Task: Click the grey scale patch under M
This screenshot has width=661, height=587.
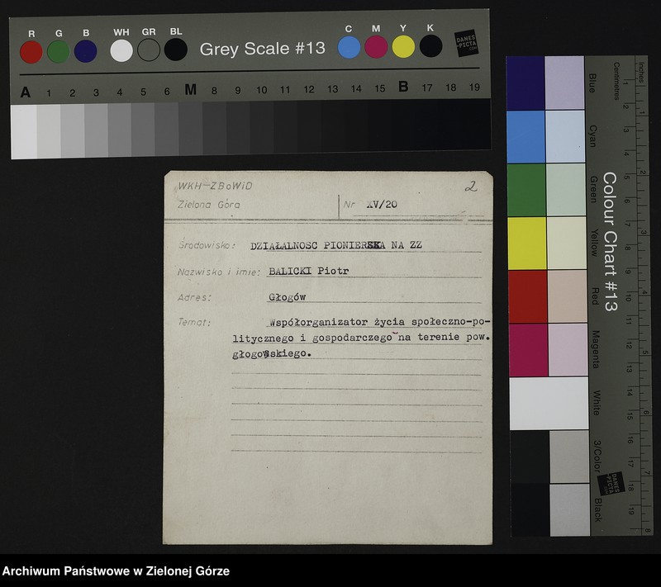Action: coord(191,128)
